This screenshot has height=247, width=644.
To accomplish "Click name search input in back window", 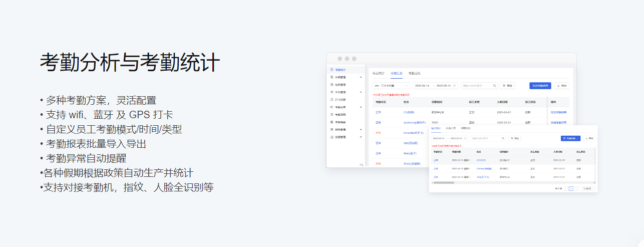I will (x=479, y=86).
